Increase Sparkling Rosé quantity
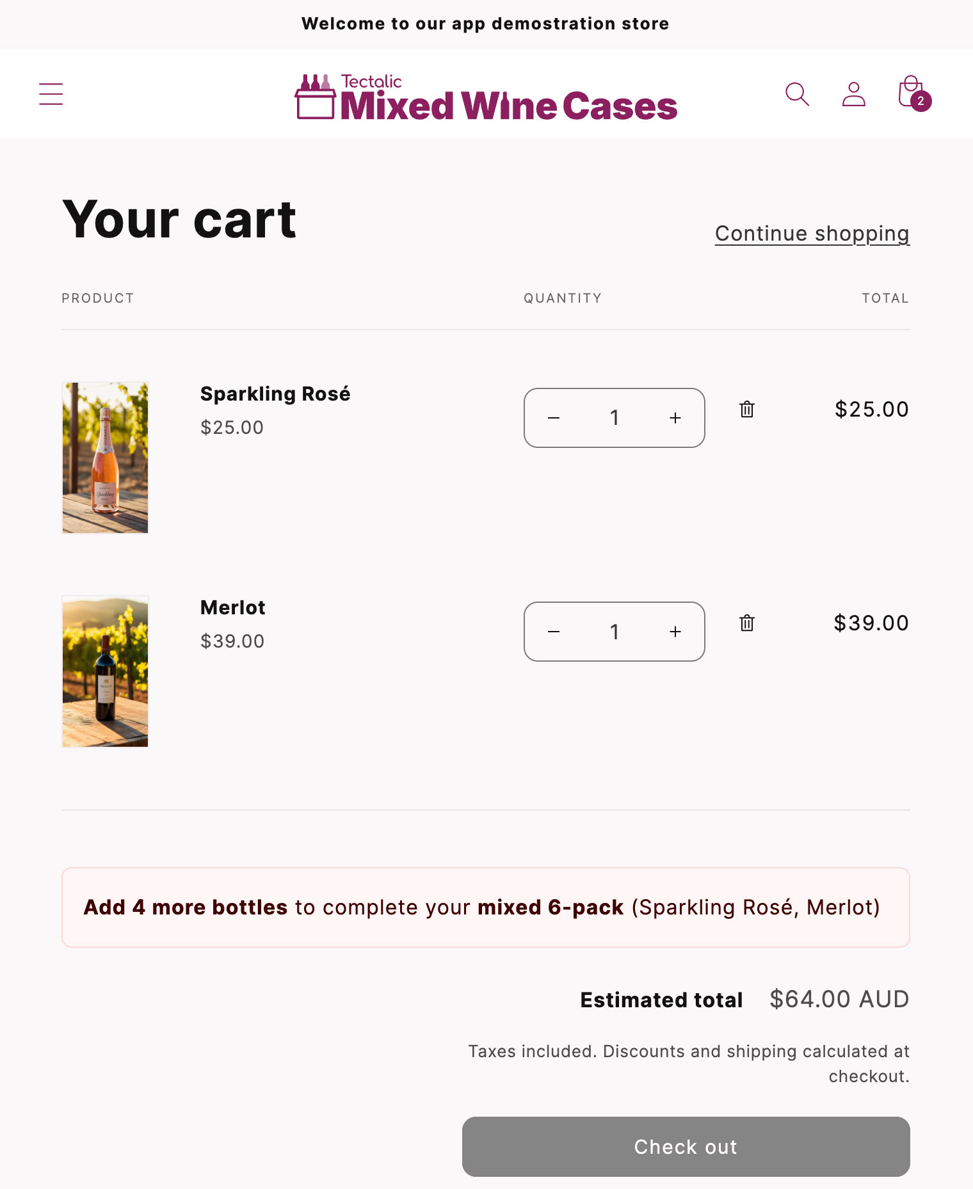Image resolution: width=973 pixels, height=1189 pixels. 675,418
